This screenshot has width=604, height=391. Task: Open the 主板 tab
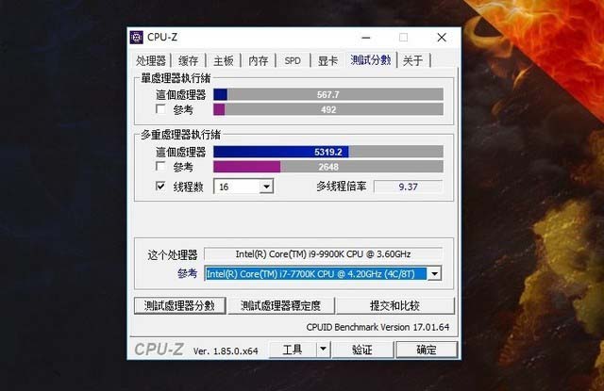coord(224,60)
